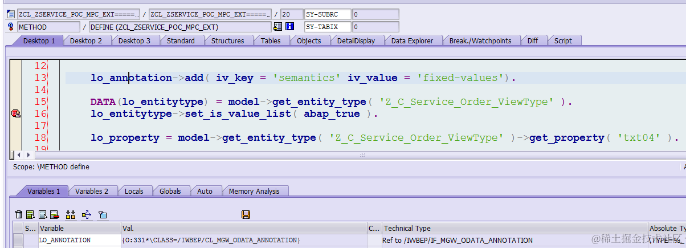Select the Locals tab
This screenshot has height=248, width=686.
click(x=134, y=191)
